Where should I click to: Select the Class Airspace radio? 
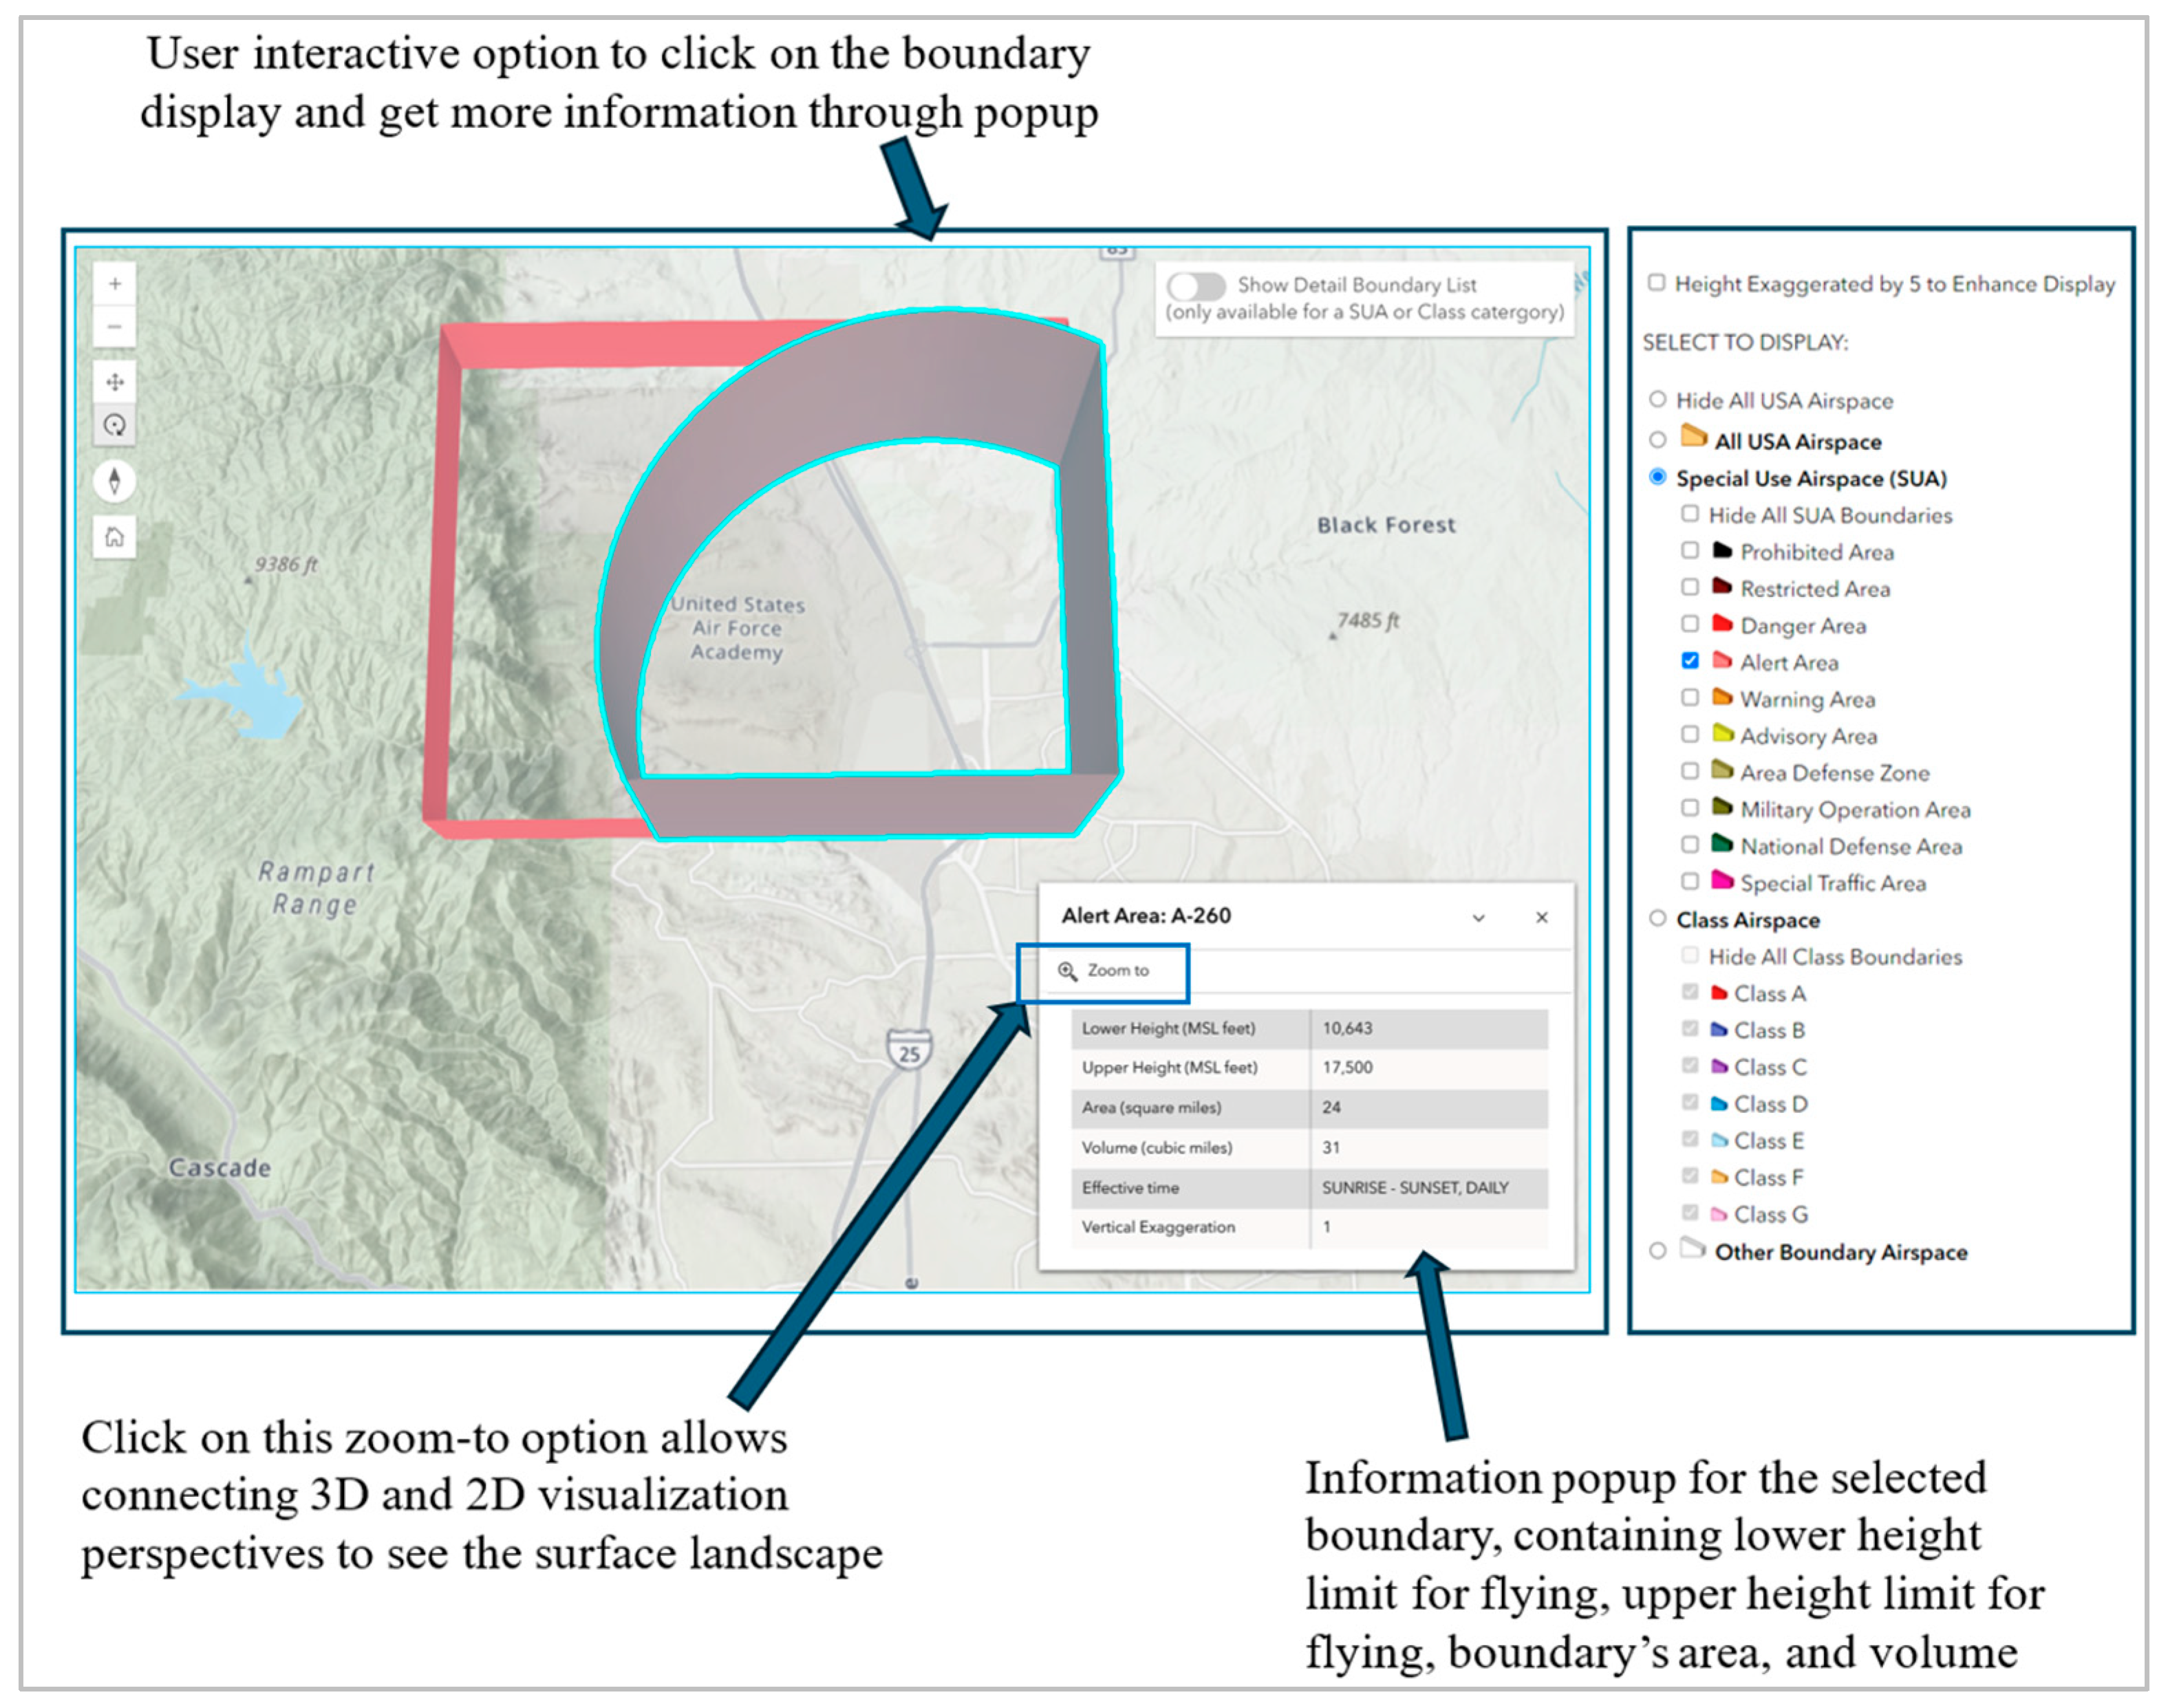coord(1658,919)
